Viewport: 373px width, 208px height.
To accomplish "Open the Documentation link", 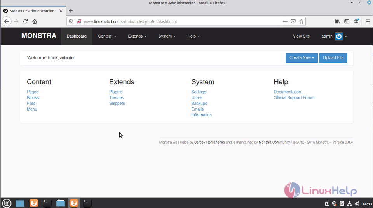I will pyautogui.click(x=287, y=92).
